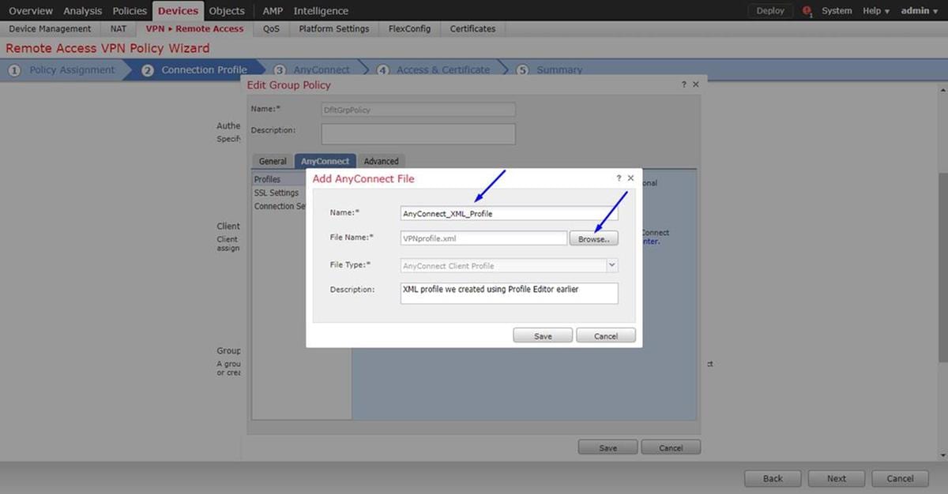
Task: Save the AnyConnect file dialog
Action: (543, 335)
